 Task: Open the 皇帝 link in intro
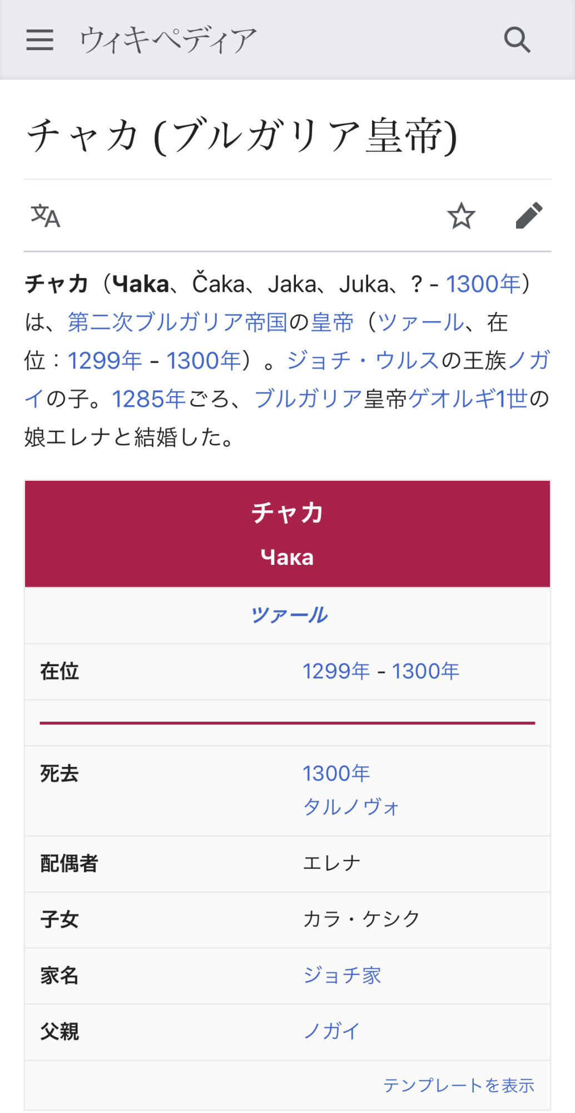pyautogui.click(x=332, y=322)
